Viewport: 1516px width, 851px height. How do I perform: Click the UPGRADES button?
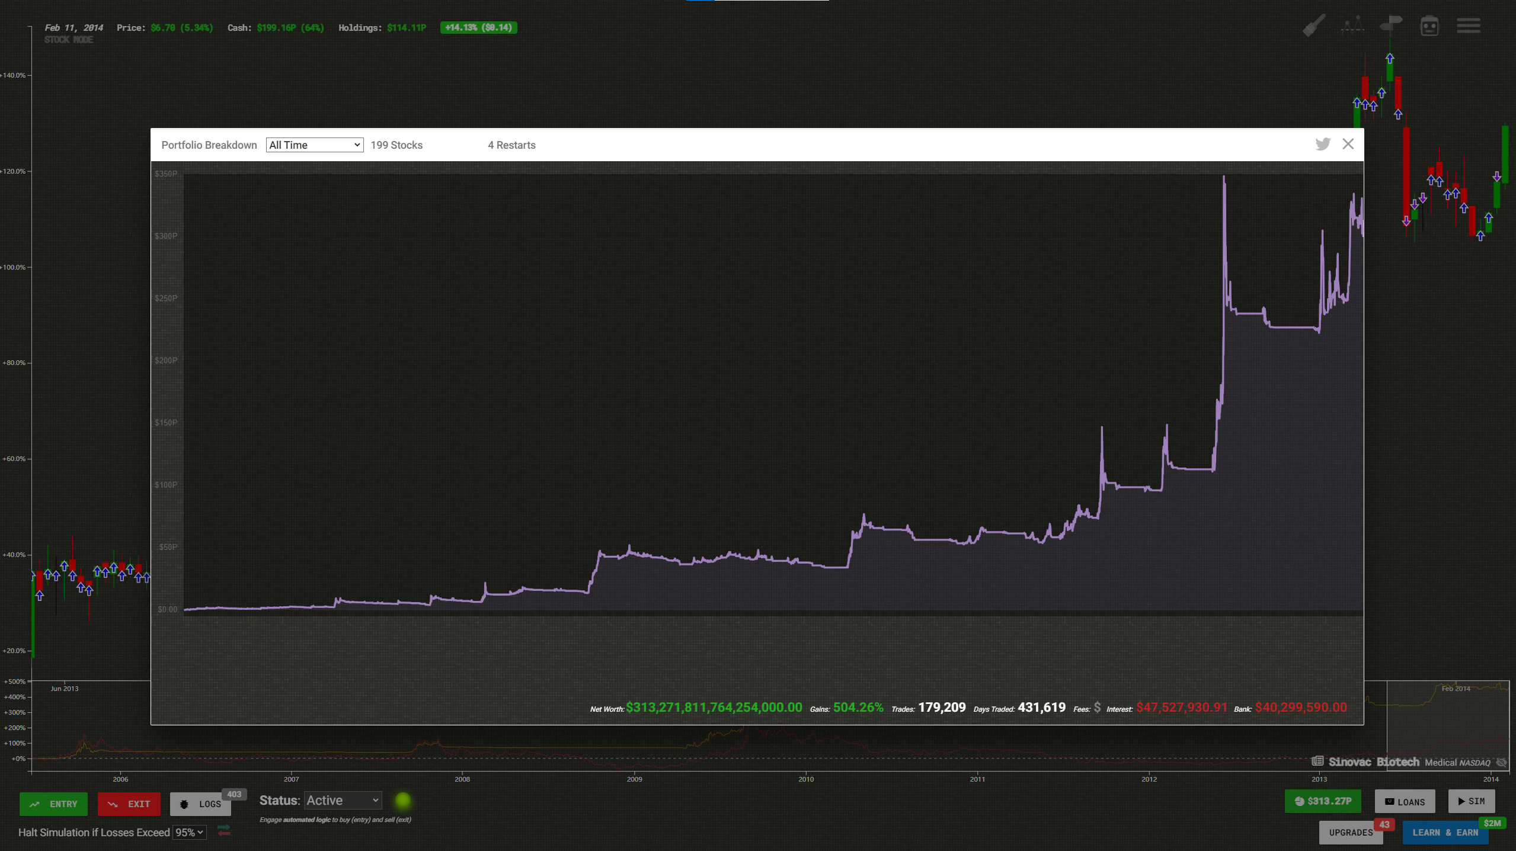[x=1351, y=833]
